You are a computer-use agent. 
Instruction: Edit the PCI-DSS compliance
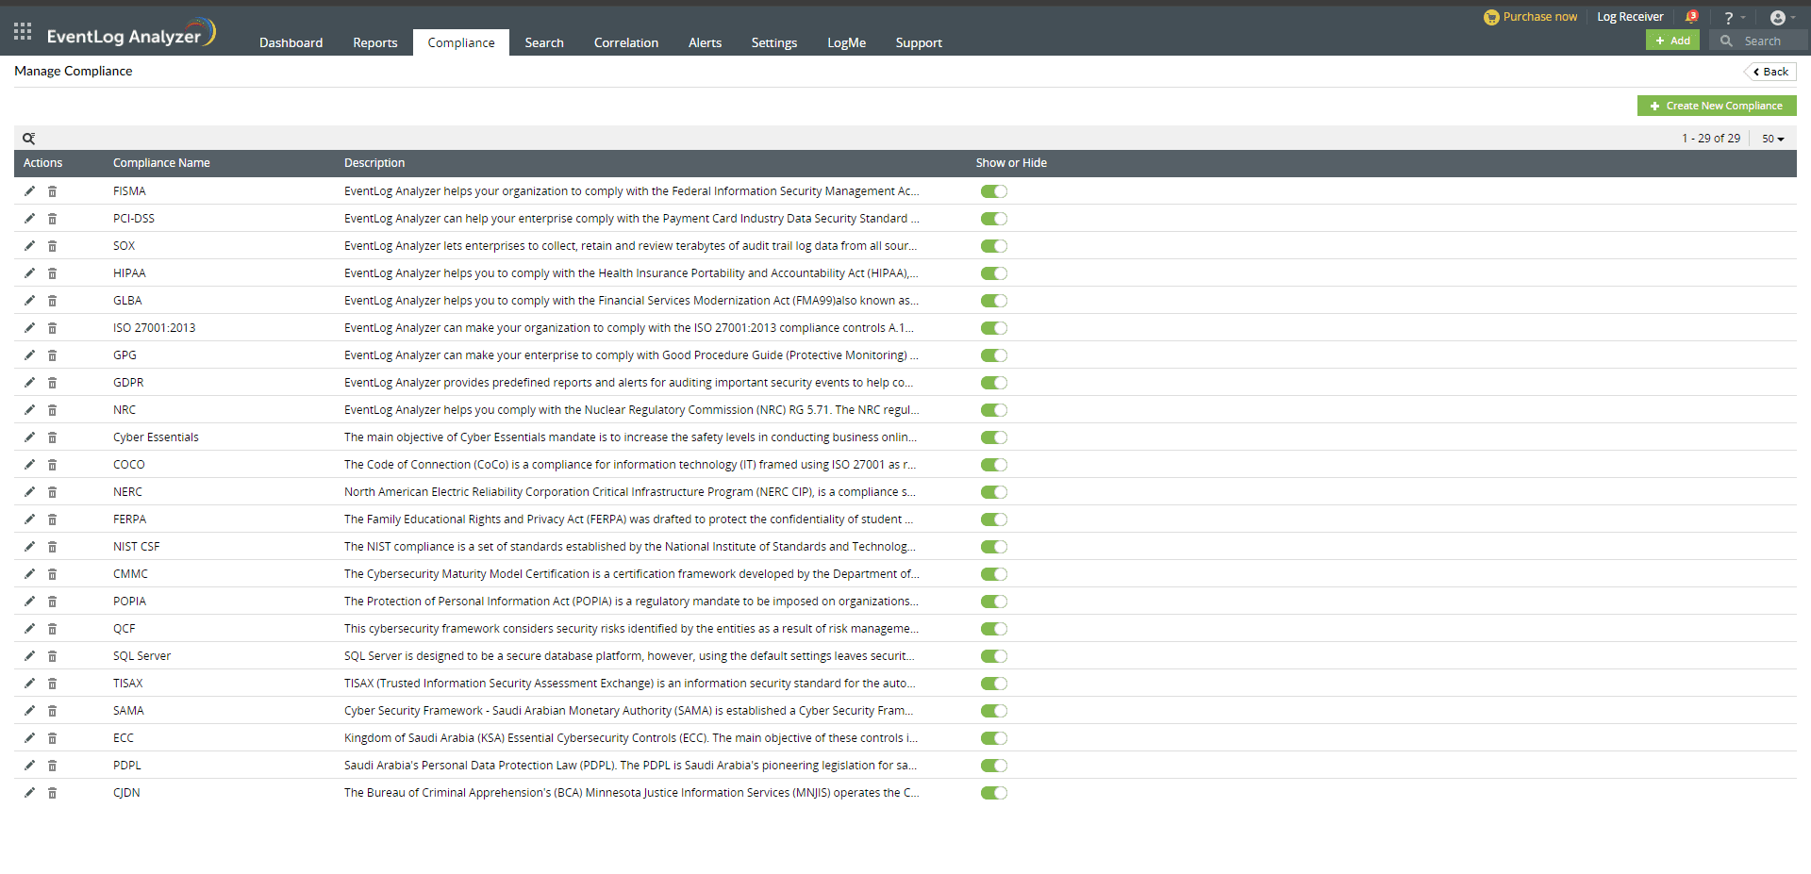(29, 219)
